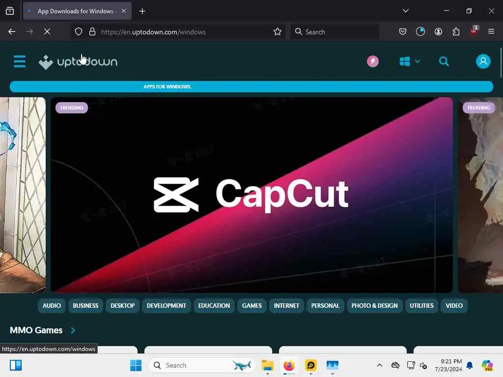
Task: Open the left partially visible carousel slide
Action: point(23,195)
